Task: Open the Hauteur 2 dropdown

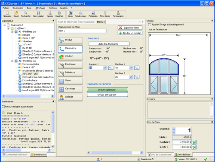Action: point(131,77)
